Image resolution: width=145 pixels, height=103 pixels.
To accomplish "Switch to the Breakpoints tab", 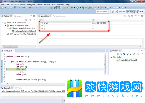I will pos(59,16).
